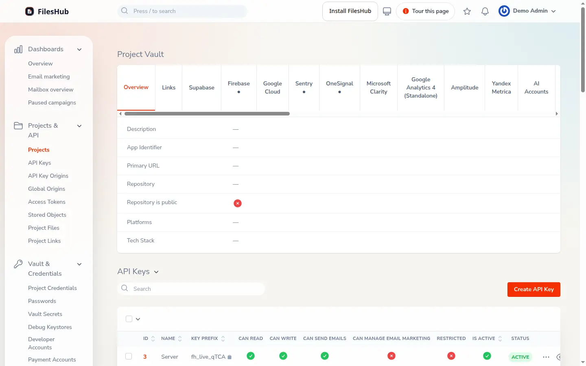Viewport: 586px width, 366px height.
Task: Click the red Repository is public cross icon
Action: [238, 203]
